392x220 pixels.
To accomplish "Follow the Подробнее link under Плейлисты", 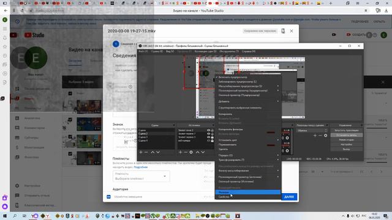I will [140, 167].
